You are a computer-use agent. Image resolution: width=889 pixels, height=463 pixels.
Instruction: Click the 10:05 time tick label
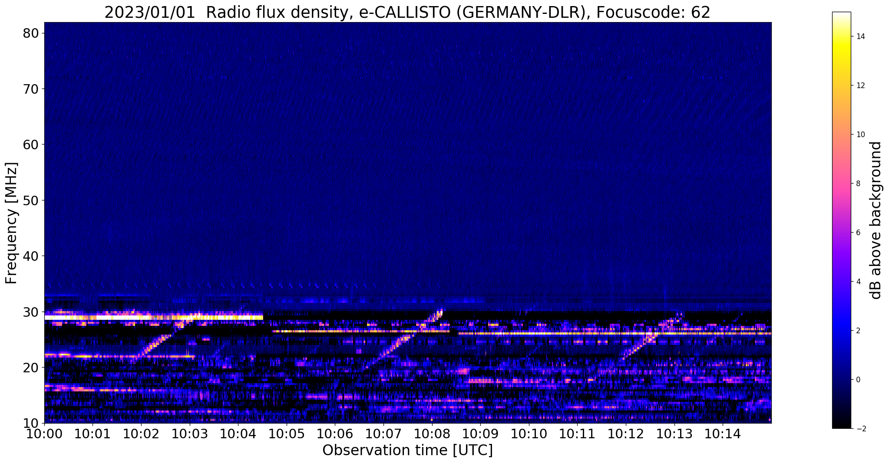coord(287,434)
